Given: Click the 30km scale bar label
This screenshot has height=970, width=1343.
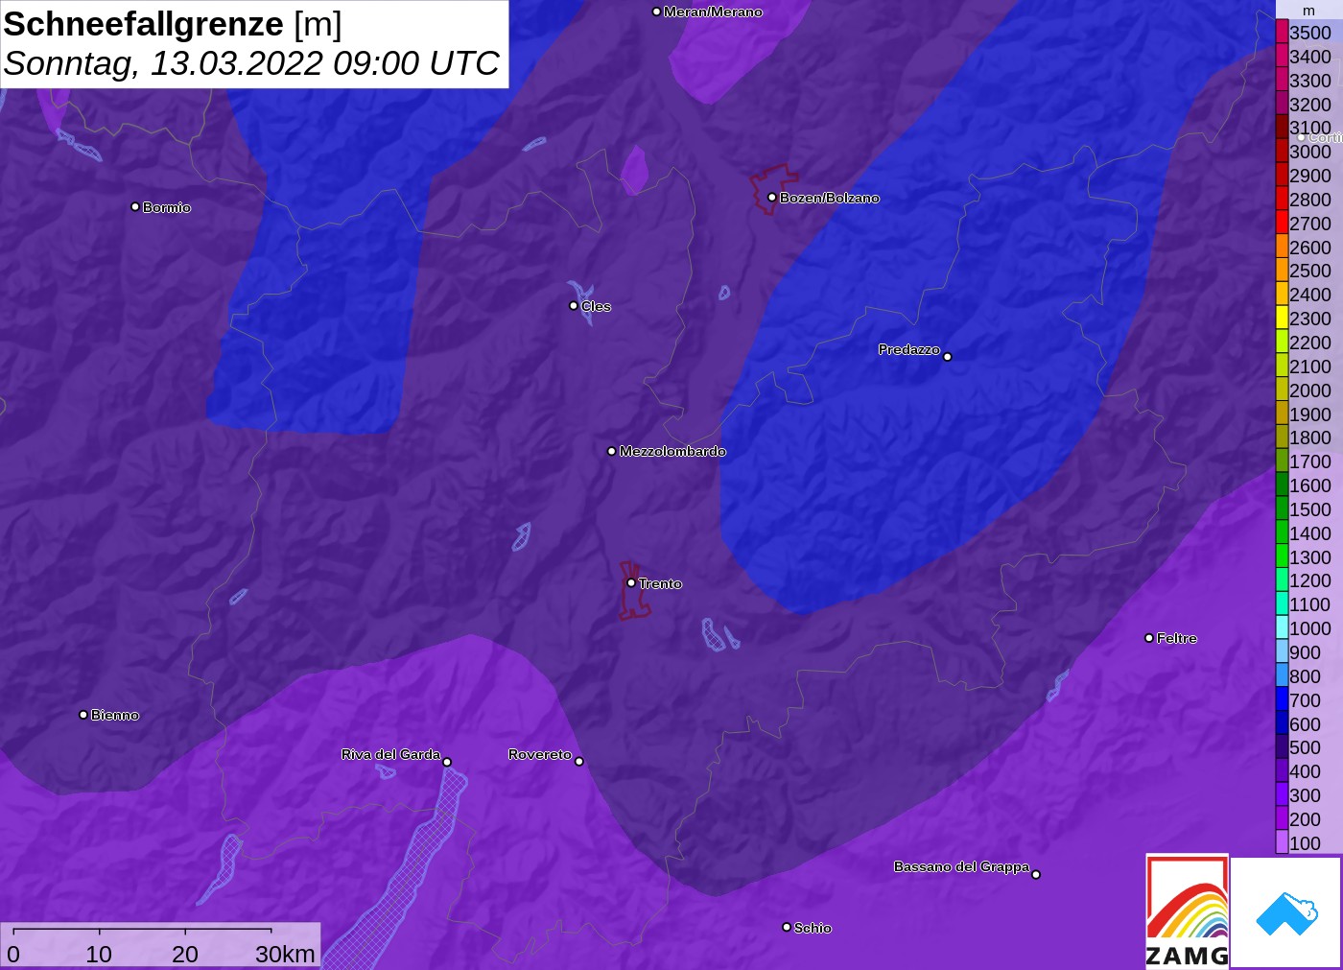Looking at the screenshot, I should [285, 954].
